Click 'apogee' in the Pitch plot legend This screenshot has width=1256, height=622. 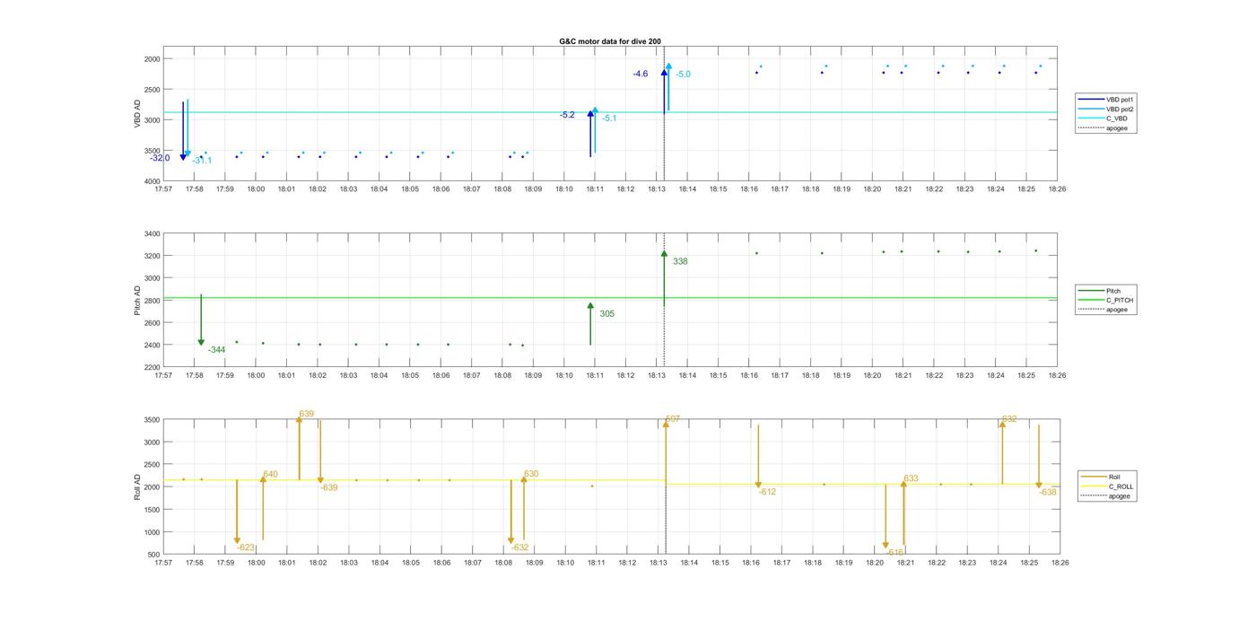(x=1116, y=310)
